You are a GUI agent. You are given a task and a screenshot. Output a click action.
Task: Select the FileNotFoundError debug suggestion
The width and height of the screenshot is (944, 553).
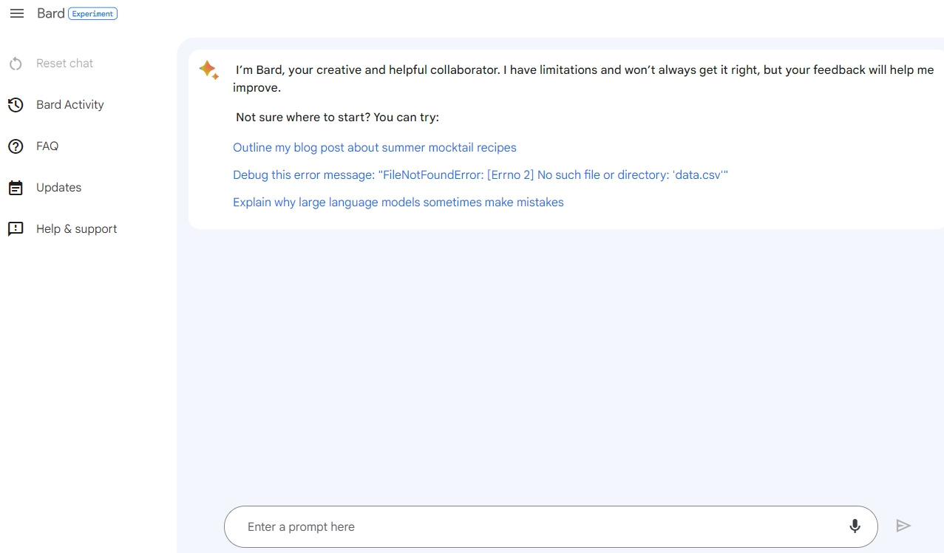[x=481, y=175]
